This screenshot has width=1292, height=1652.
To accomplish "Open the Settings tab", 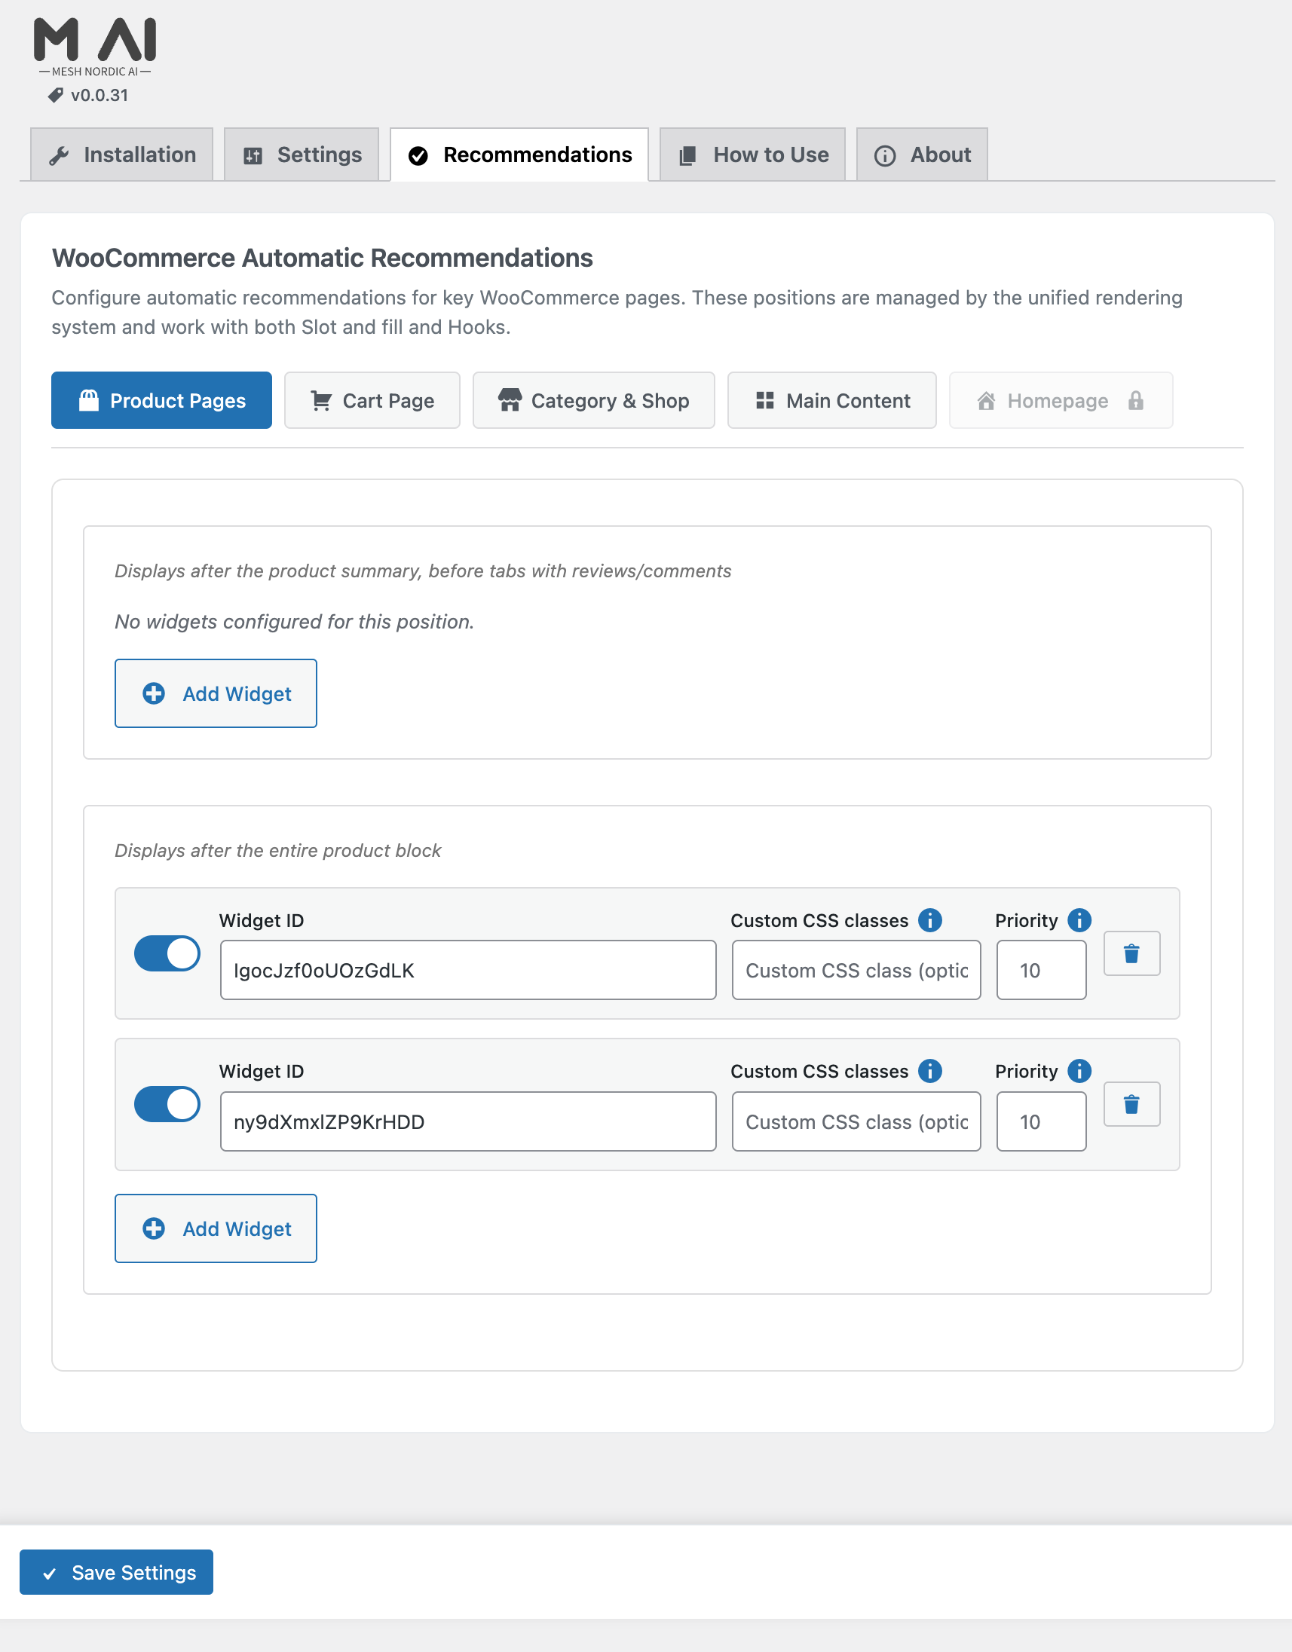I will coord(302,155).
